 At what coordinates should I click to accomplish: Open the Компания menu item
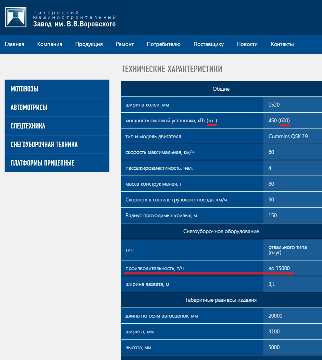(50, 44)
